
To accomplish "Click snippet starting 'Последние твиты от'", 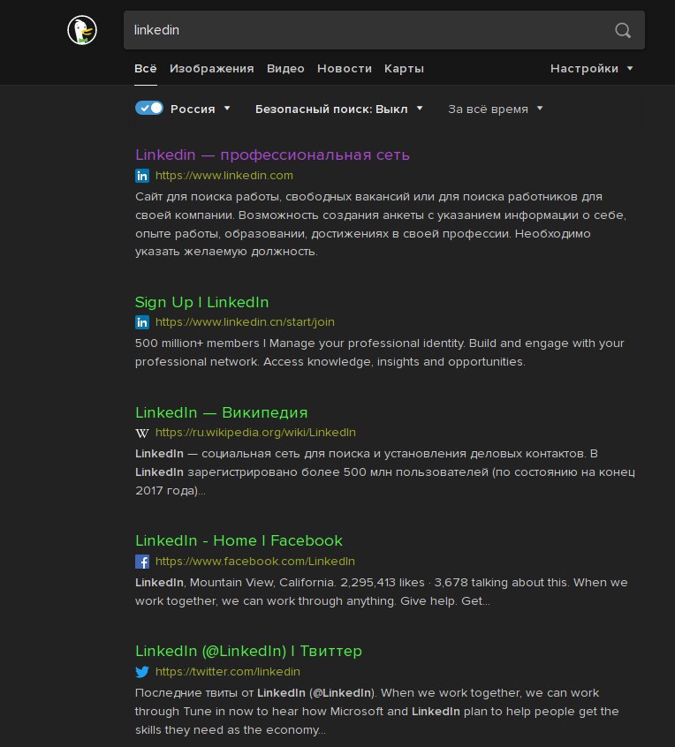I will pos(376,712).
